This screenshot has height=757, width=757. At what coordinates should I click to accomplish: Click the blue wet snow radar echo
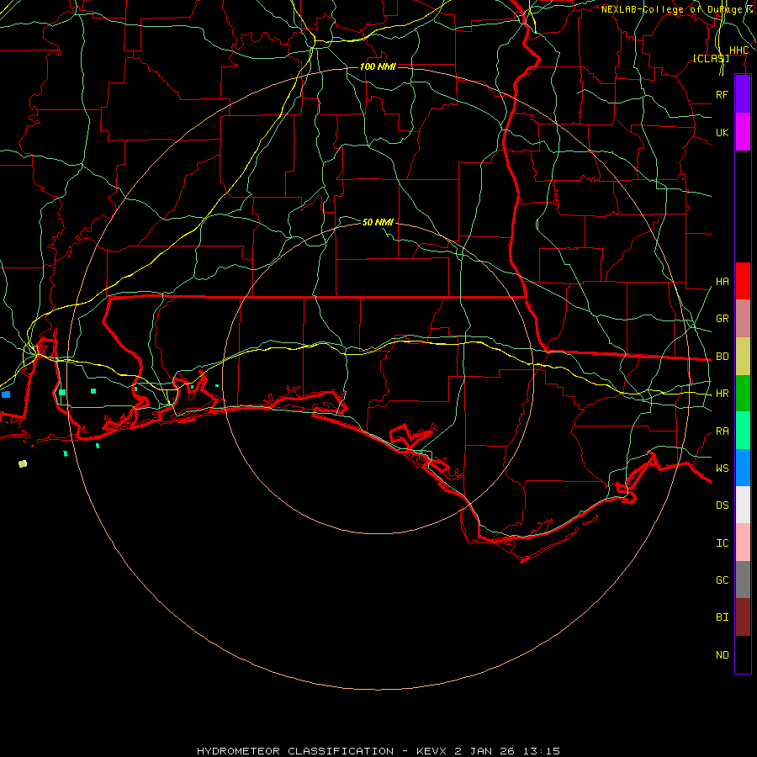tap(6, 394)
